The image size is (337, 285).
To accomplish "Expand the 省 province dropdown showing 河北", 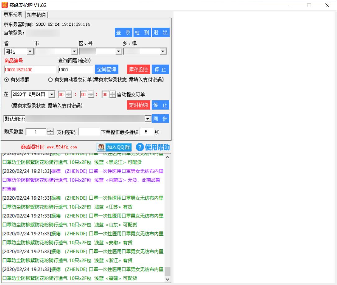I will coord(30,52).
